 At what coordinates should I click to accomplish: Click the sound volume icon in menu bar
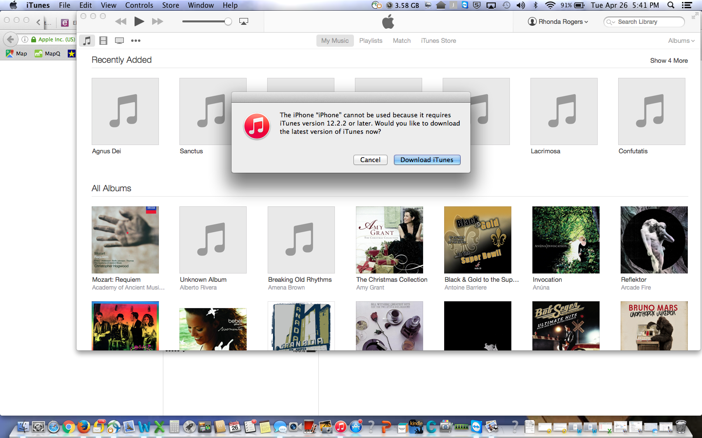pos(521,5)
